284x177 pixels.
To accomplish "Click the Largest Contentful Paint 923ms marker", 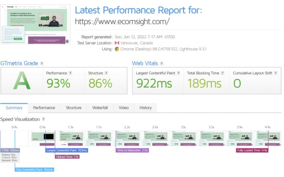I will click(67, 150).
